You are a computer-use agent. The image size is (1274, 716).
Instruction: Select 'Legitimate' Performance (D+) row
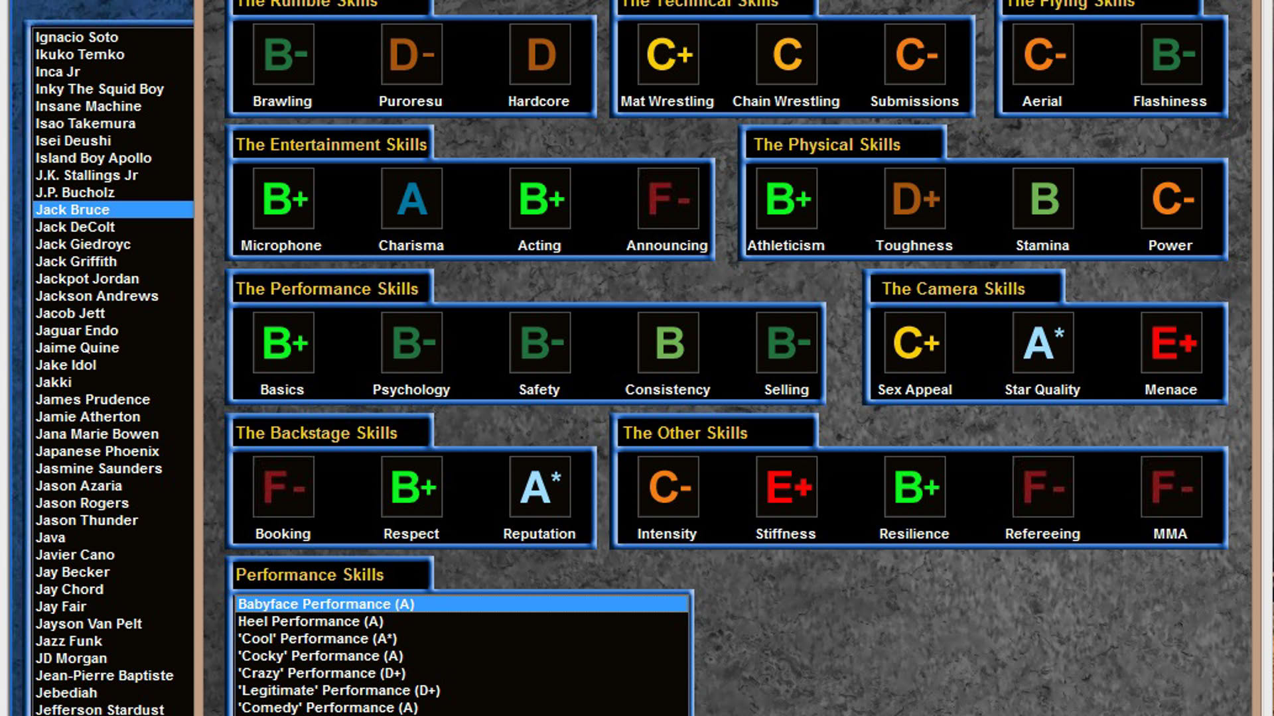(462, 690)
